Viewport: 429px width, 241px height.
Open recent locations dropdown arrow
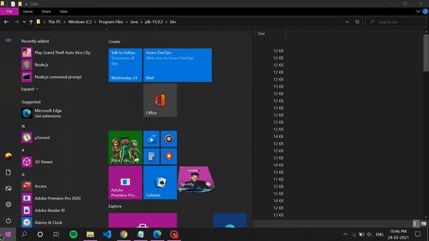tap(24, 22)
